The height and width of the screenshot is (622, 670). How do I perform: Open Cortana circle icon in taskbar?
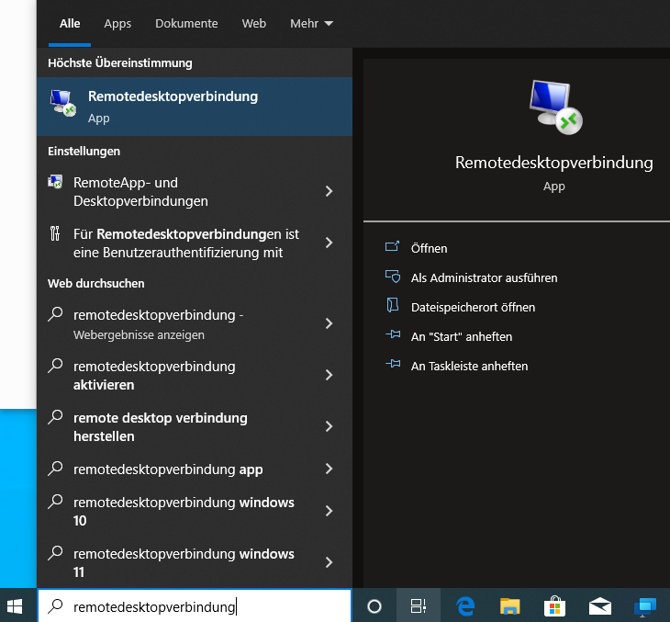(374, 606)
